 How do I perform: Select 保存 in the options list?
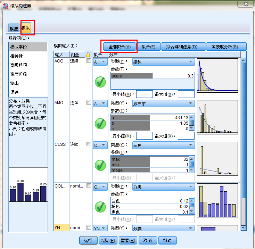28,92
